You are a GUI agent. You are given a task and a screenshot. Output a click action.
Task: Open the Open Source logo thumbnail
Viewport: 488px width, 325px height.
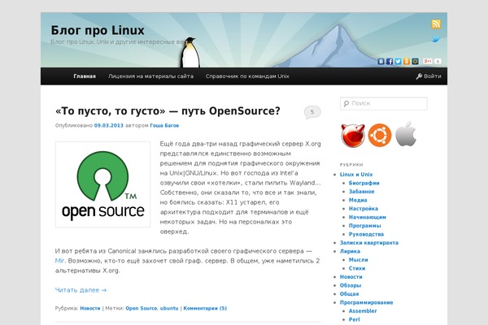coord(102,184)
